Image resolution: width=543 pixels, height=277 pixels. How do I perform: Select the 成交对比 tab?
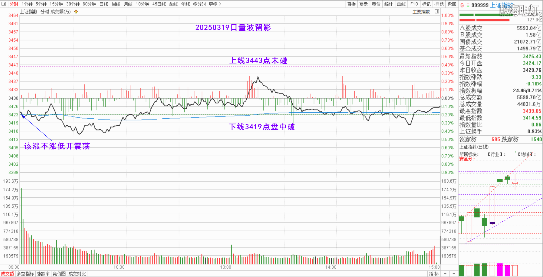click(x=77, y=274)
